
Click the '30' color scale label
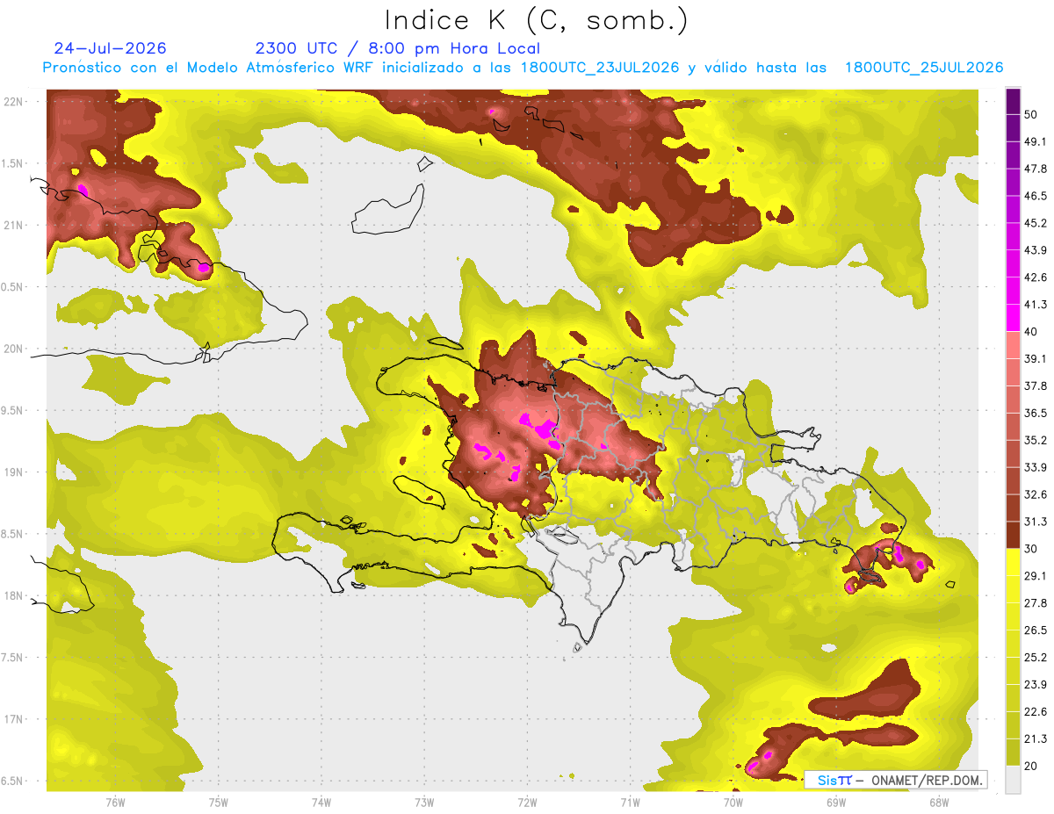1032,549
